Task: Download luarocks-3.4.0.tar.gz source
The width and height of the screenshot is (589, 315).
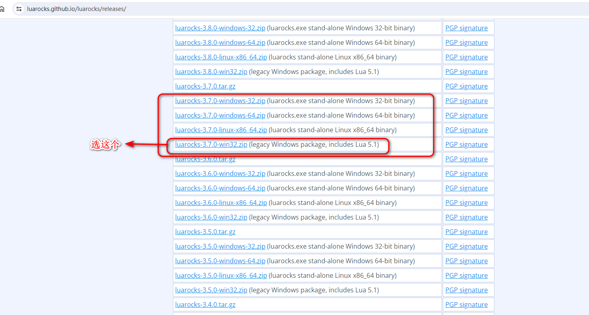Action: 205,304
